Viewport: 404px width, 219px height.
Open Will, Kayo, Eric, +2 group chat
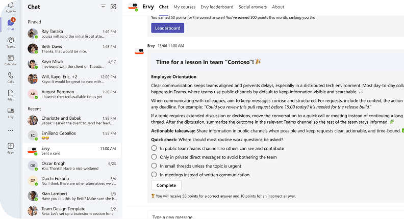coord(71,79)
